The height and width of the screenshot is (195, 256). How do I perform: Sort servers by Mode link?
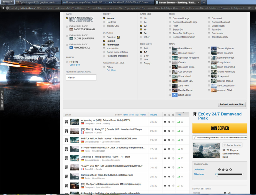[131, 115]
